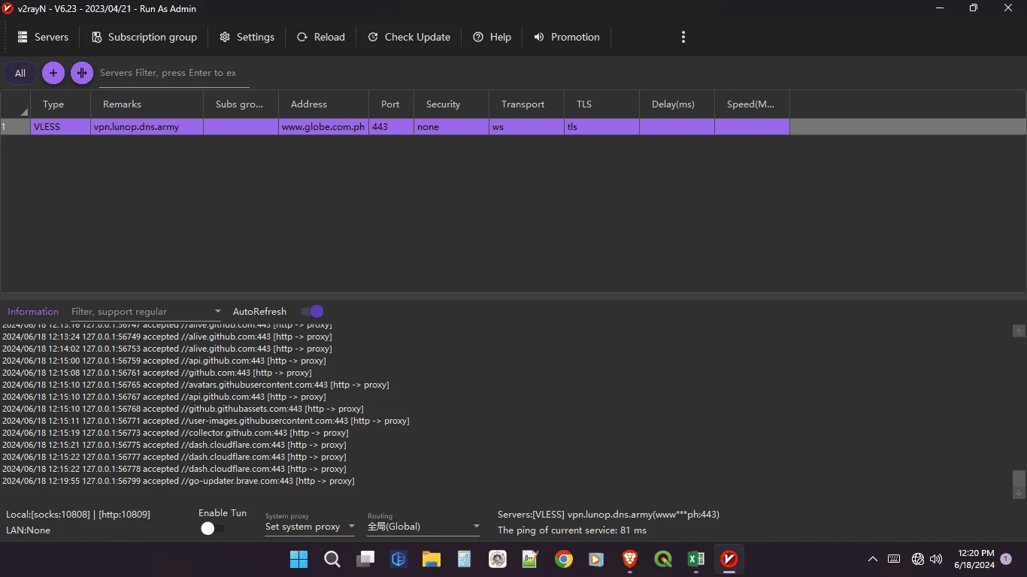This screenshot has width=1027, height=577.
Task: Click the ws transport cell
Action: point(526,127)
